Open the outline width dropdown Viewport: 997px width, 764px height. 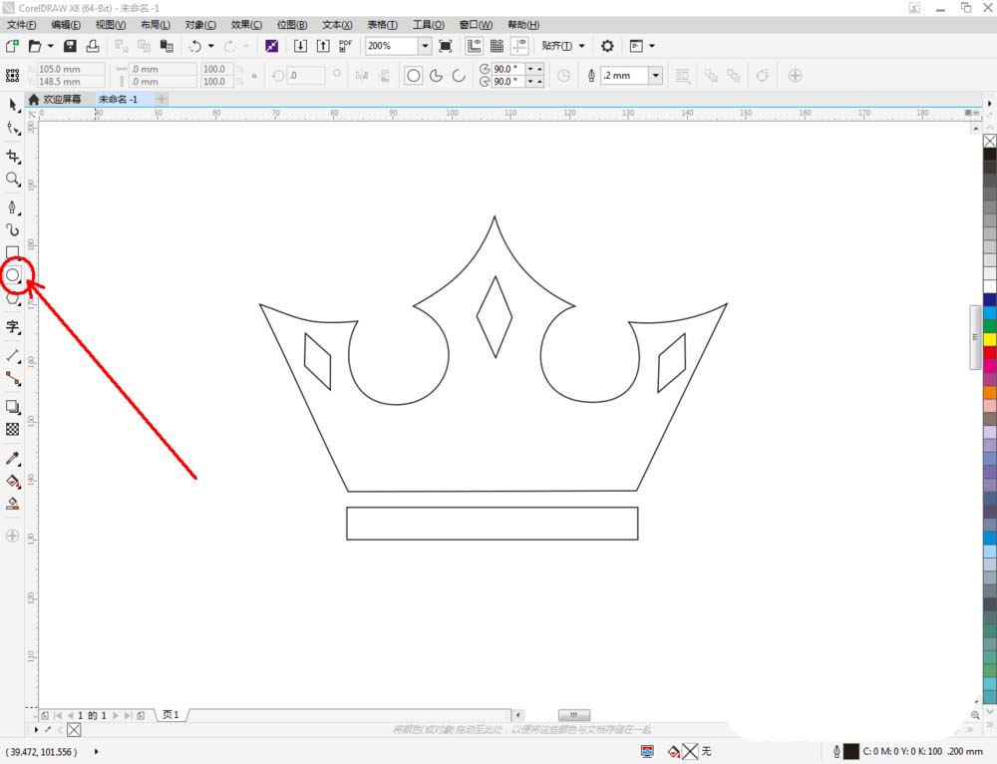pyautogui.click(x=656, y=76)
